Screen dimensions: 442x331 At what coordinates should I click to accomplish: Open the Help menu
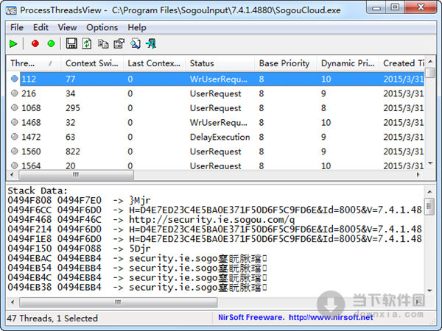coord(137,28)
